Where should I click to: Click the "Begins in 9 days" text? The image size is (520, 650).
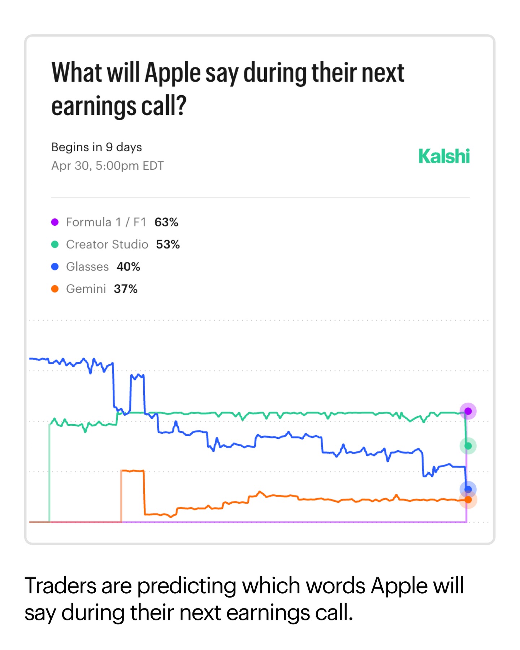click(96, 147)
